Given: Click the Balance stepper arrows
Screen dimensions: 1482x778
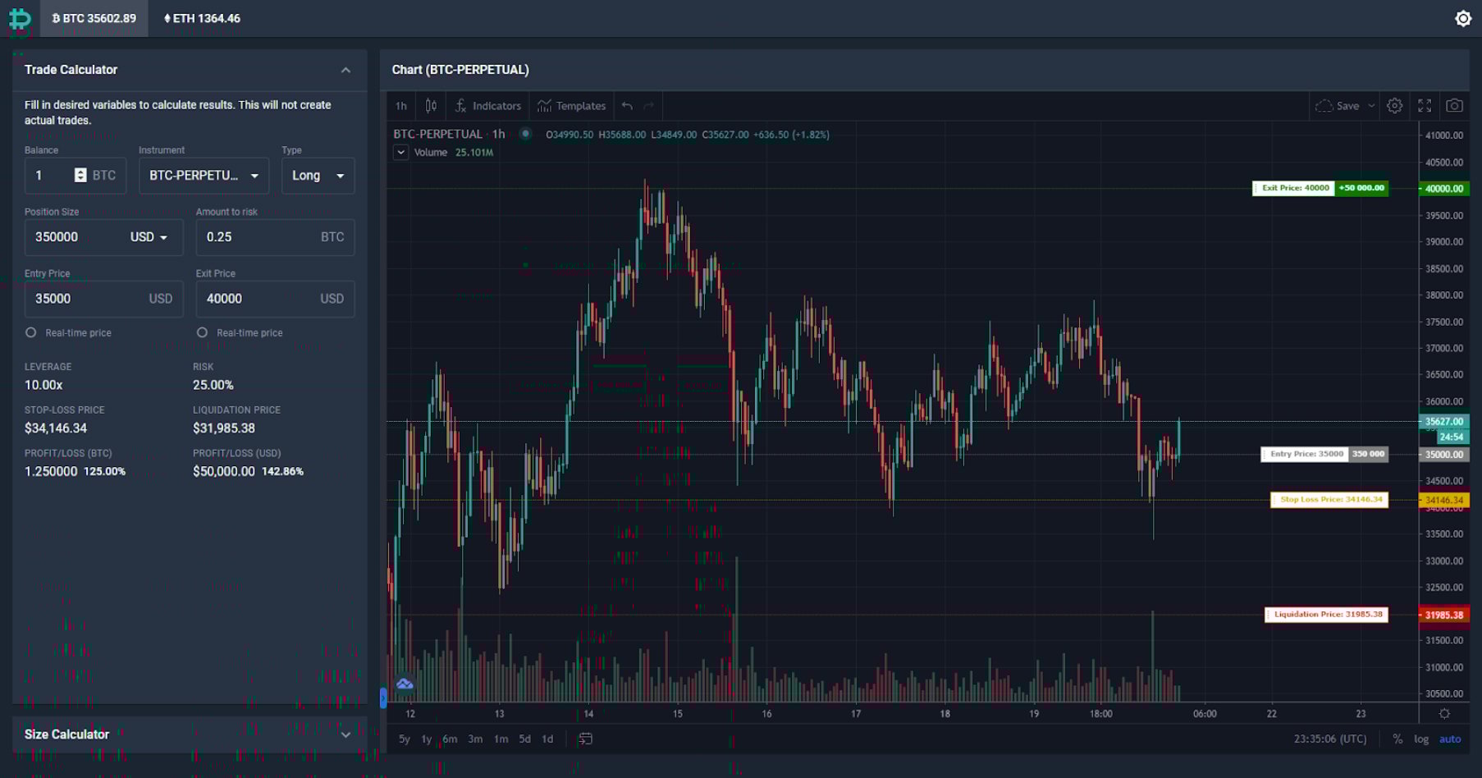Looking at the screenshot, I should click(x=80, y=176).
